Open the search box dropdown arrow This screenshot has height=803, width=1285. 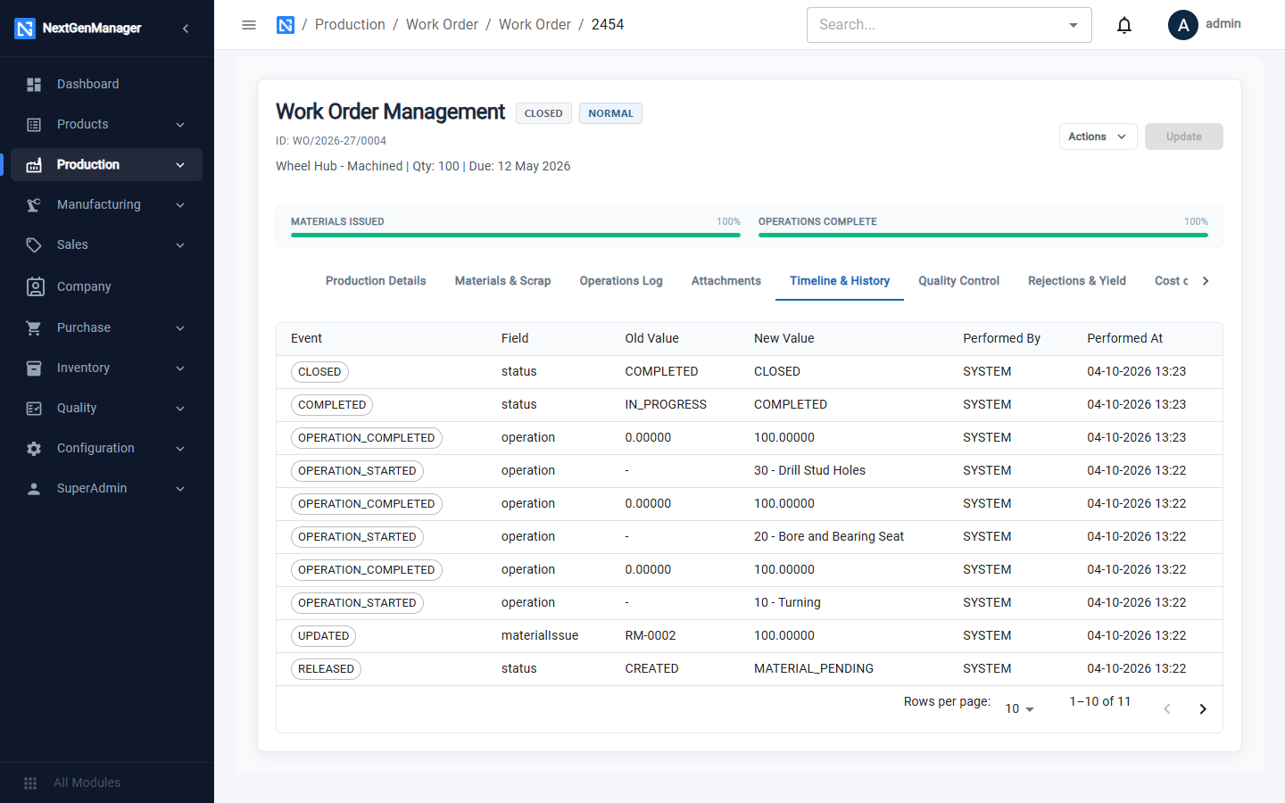1074,25
